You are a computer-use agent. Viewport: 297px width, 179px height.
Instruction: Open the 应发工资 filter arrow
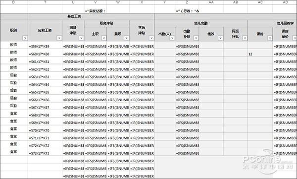59,38
